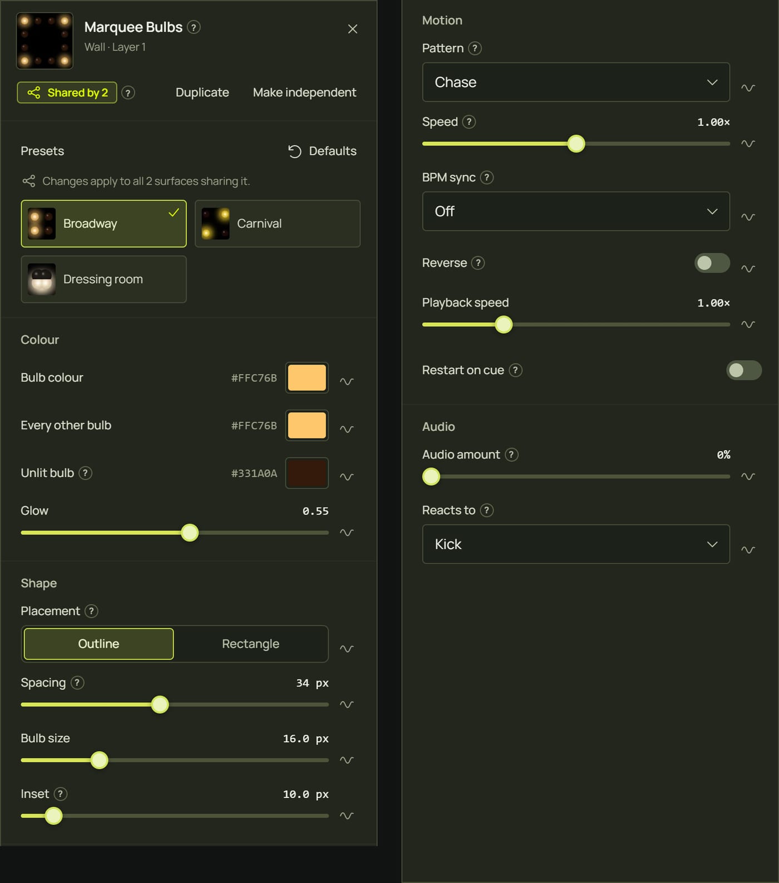Close the Marquee Bulbs panel
This screenshot has width=779, height=883.
[x=353, y=29]
